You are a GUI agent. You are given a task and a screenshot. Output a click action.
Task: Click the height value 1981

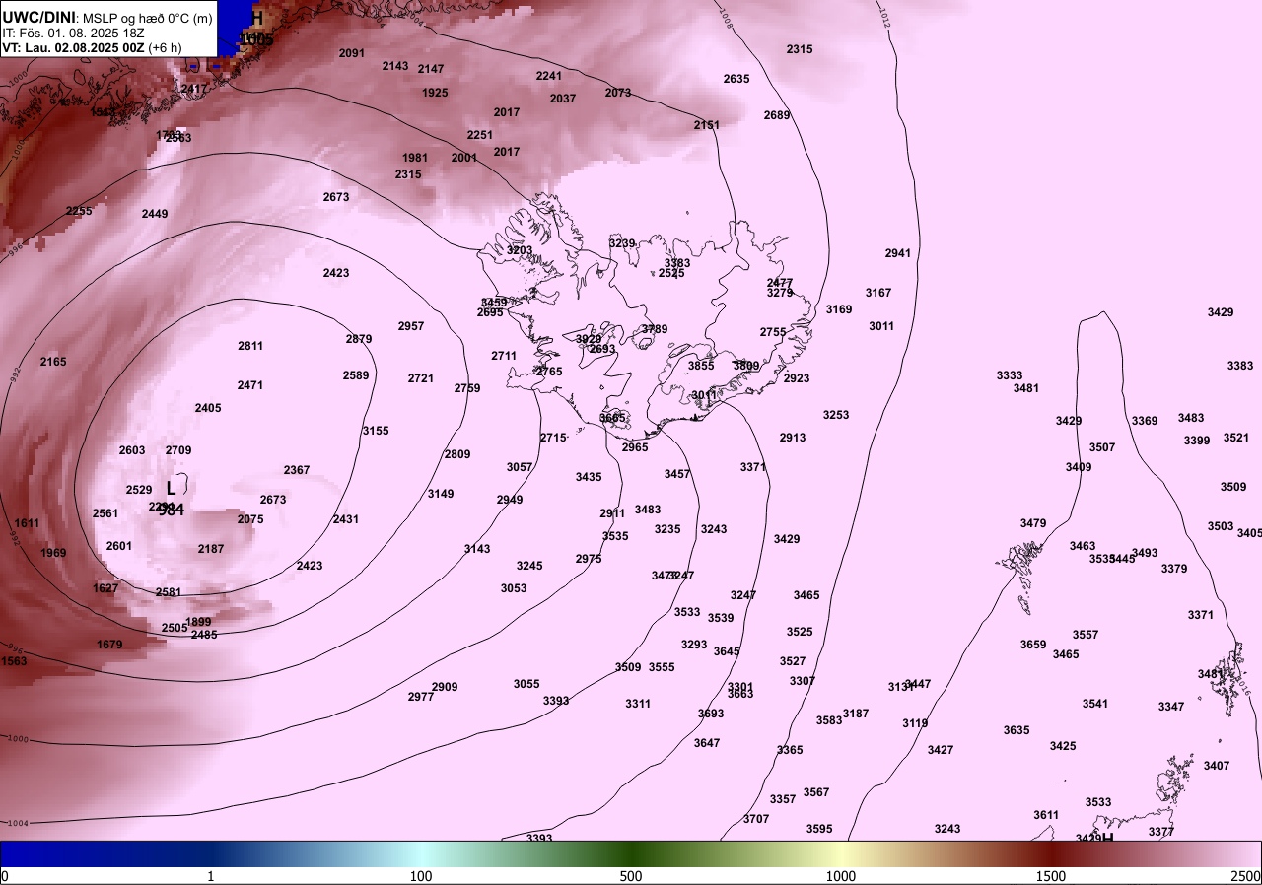(415, 158)
